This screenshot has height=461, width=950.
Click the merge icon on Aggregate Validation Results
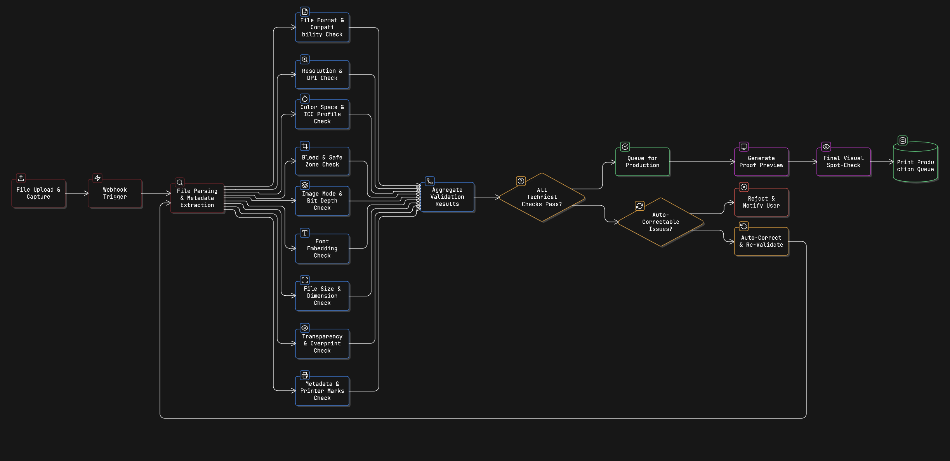coord(429,181)
